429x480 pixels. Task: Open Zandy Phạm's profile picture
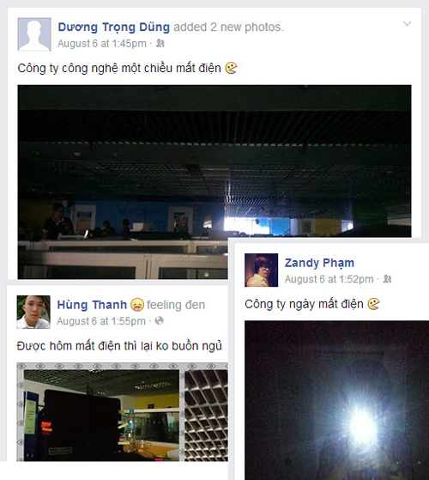click(x=261, y=270)
